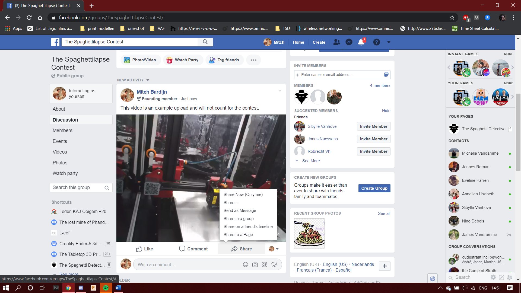Screen dimensions: 521x293
Task: Open chat settings gear icon
Action: (x=493, y=277)
